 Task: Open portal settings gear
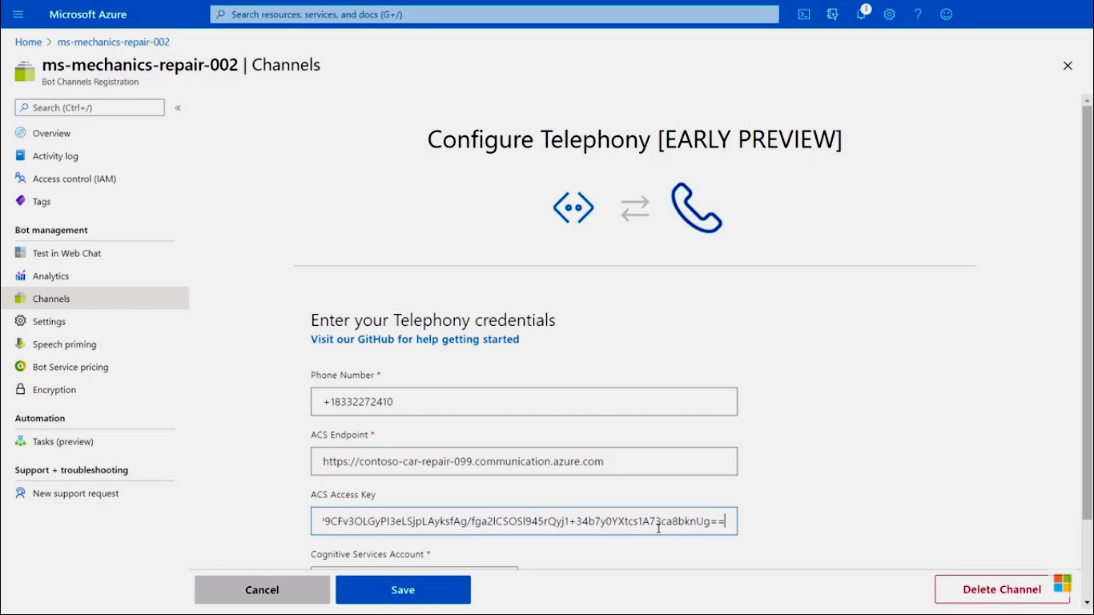point(889,14)
